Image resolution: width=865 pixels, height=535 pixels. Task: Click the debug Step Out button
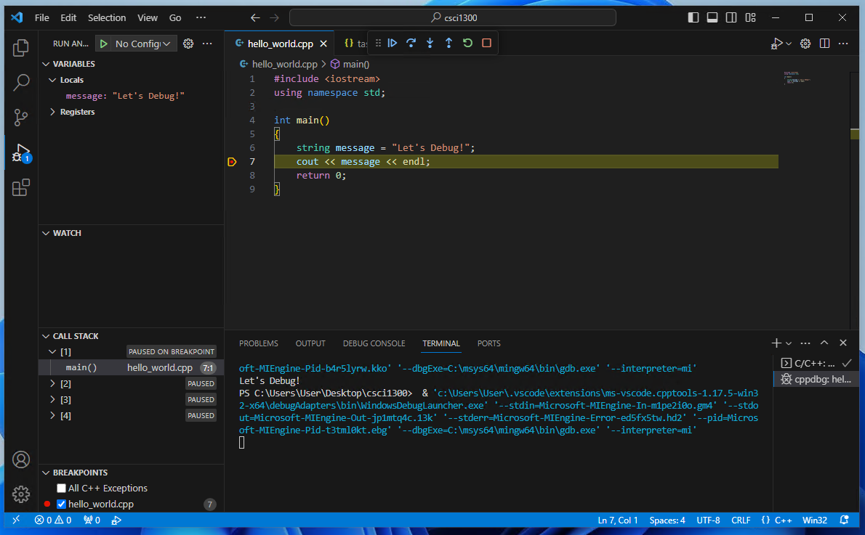click(448, 43)
